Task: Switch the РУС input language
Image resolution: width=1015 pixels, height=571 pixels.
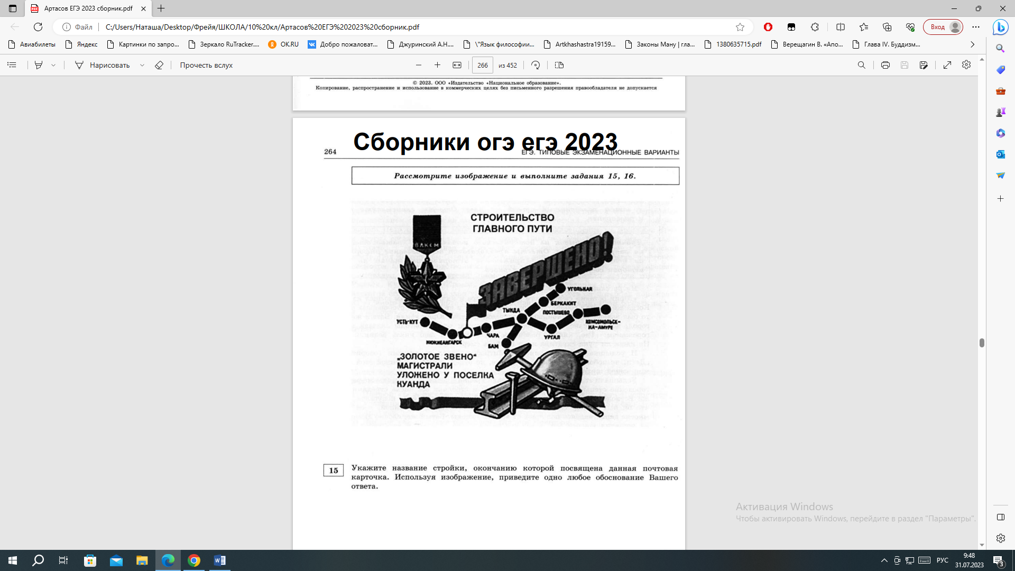Action: 942,560
